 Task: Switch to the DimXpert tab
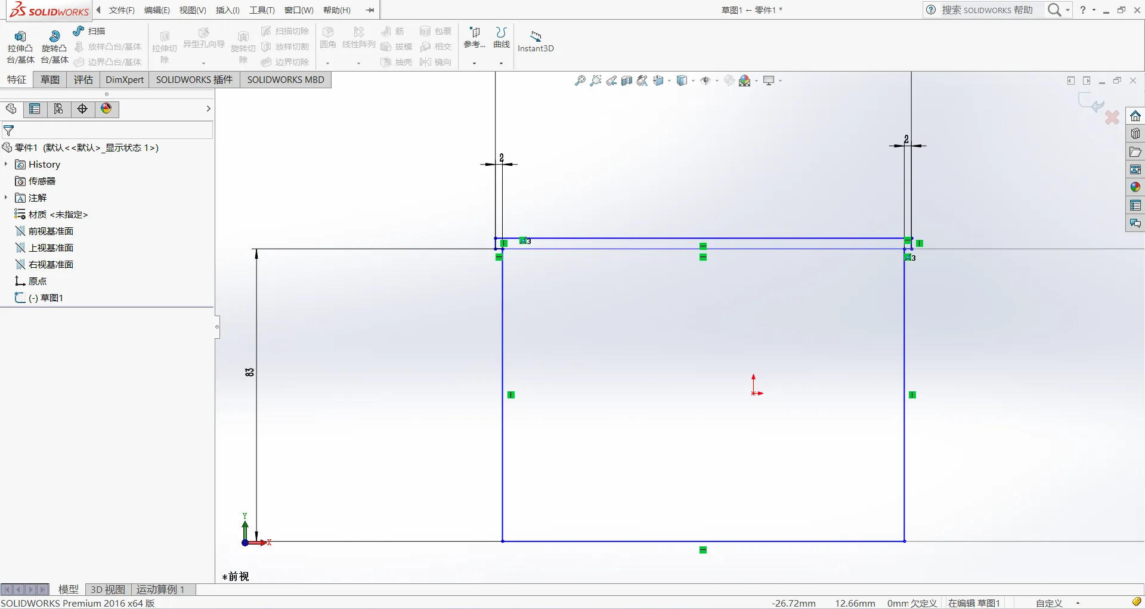[x=125, y=79]
